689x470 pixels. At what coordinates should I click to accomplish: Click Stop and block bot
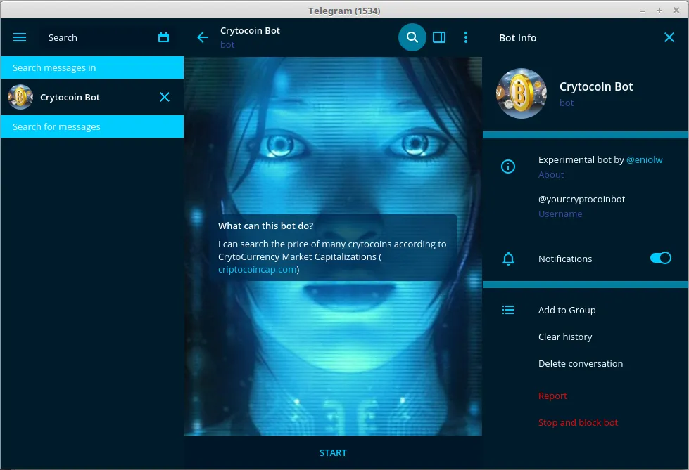click(x=578, y=422)
